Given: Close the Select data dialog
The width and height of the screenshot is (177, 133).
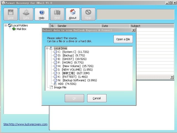Looking at the screenshot, I should click(134, 30).
